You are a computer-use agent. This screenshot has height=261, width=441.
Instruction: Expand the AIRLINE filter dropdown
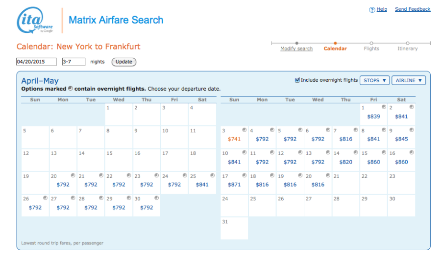(408, 80)
